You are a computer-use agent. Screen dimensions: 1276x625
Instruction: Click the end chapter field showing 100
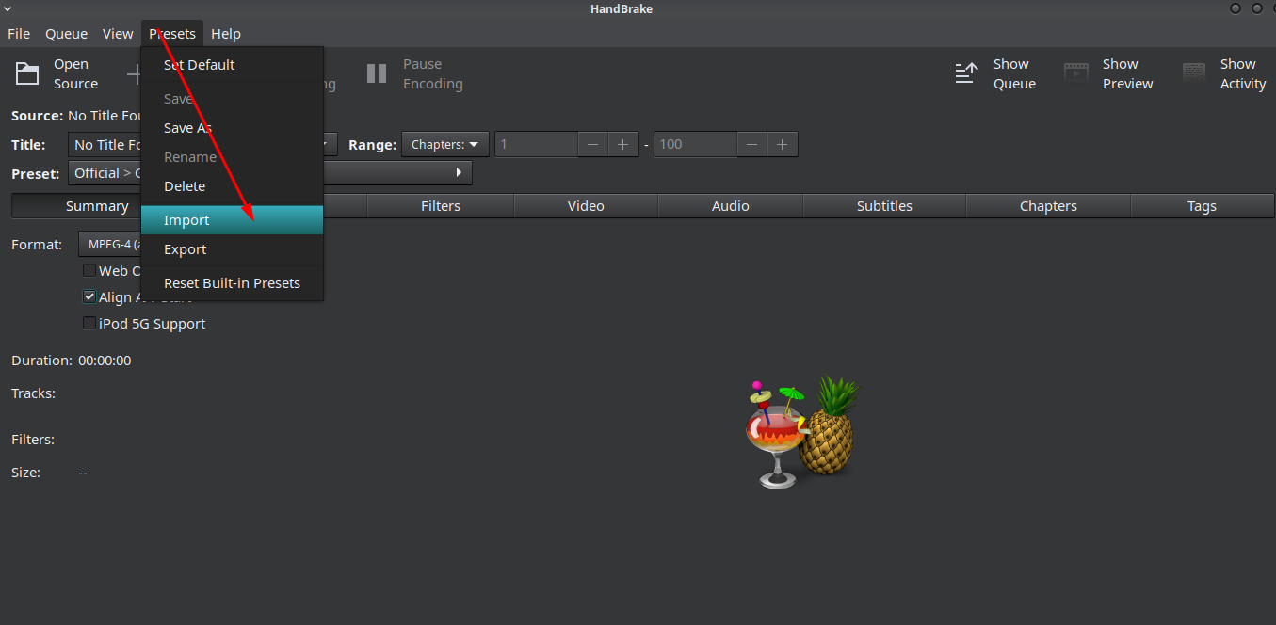coord(695,144)
